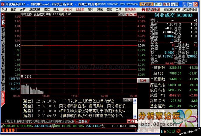
Task: Switch to the 分时量 bottom tab
Action: tap(12, 121)
